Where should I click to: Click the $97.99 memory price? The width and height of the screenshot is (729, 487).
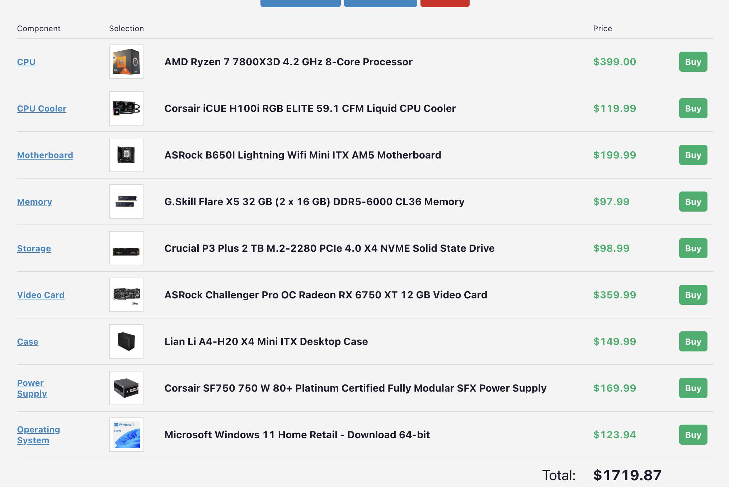(611, 202)
